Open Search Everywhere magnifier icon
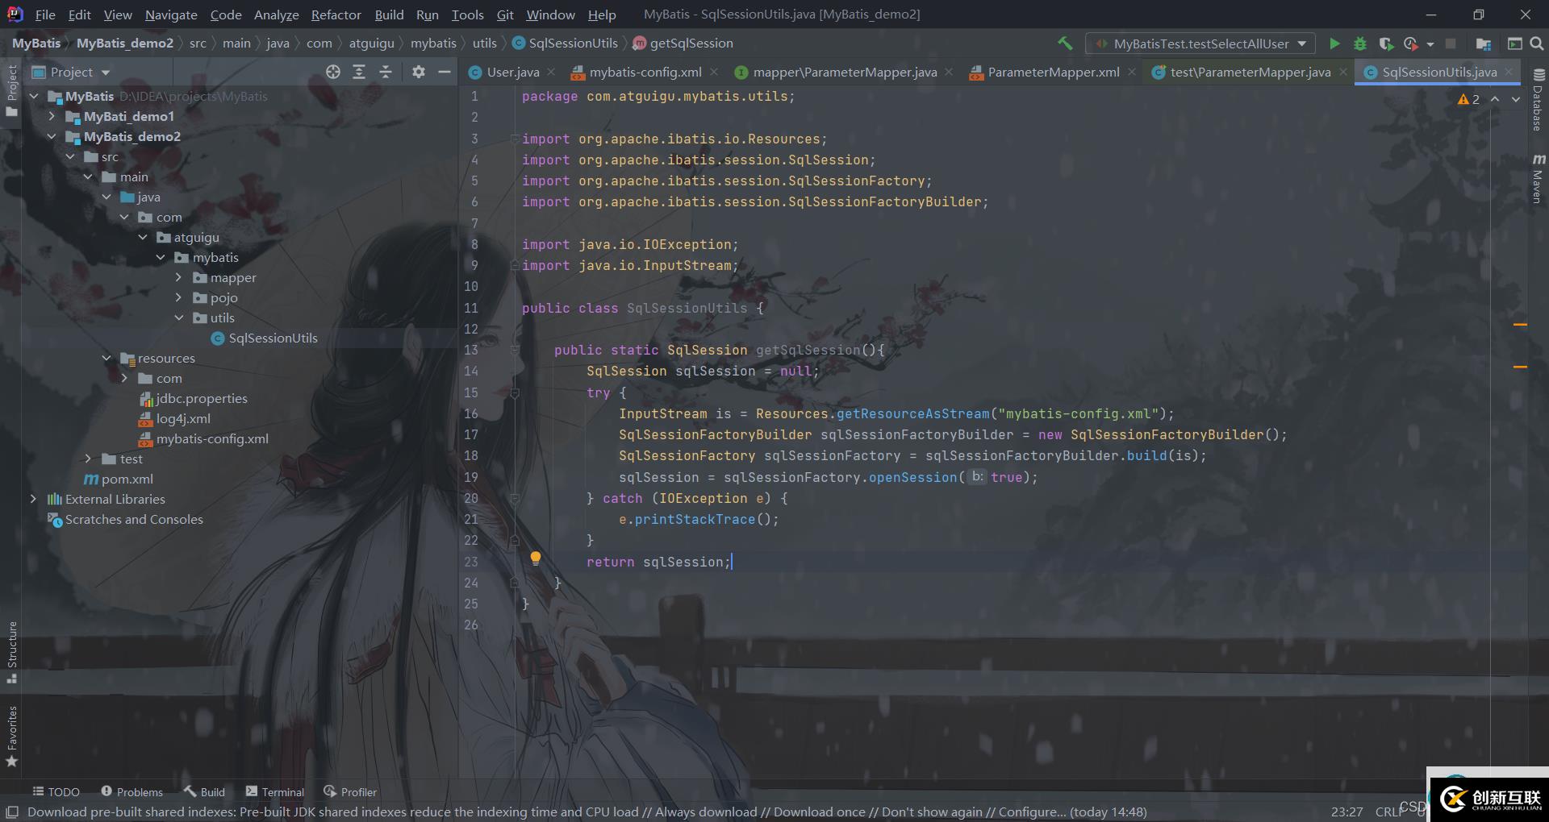1549x822 pixels. click(x=1537, y=44)
